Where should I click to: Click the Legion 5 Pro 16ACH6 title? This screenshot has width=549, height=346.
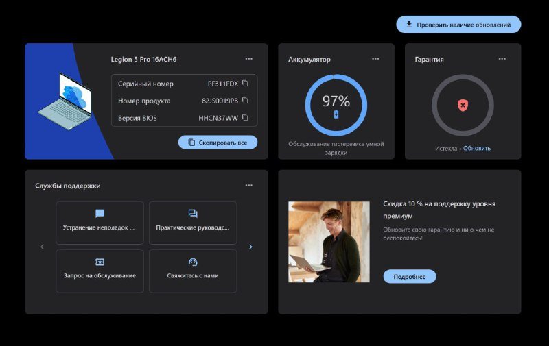point(143,59)
